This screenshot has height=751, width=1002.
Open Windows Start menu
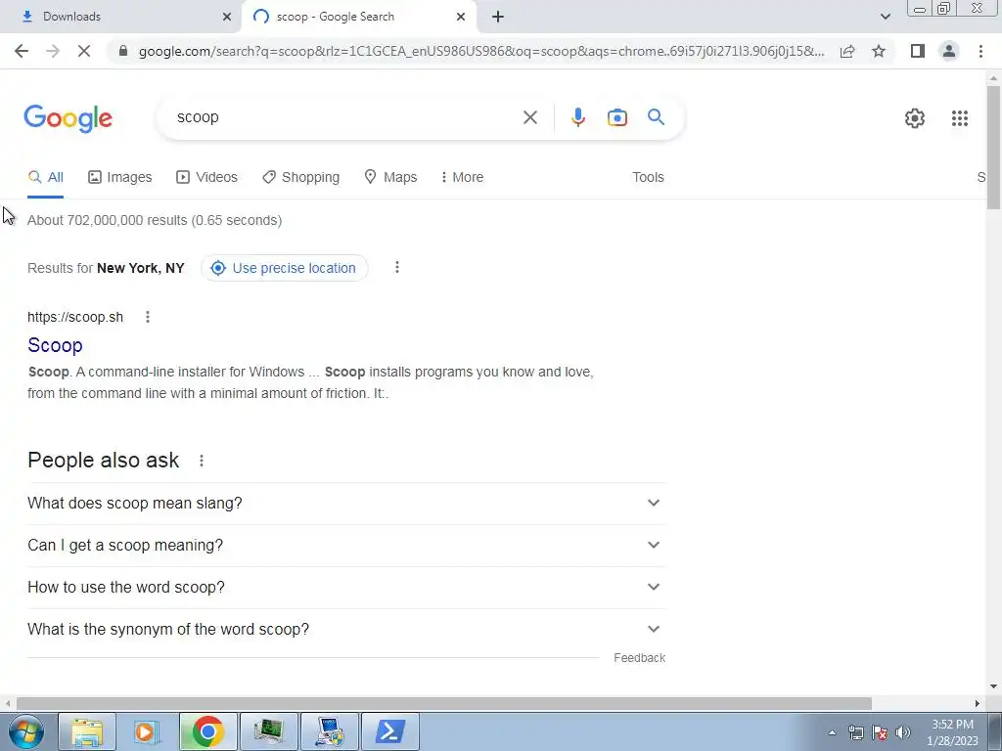tap(25, 731)
